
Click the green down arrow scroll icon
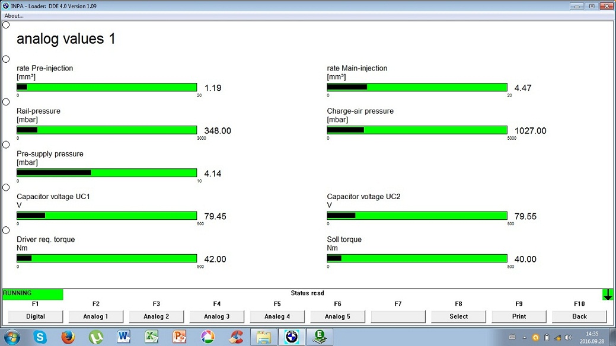[x=608, y=294]
